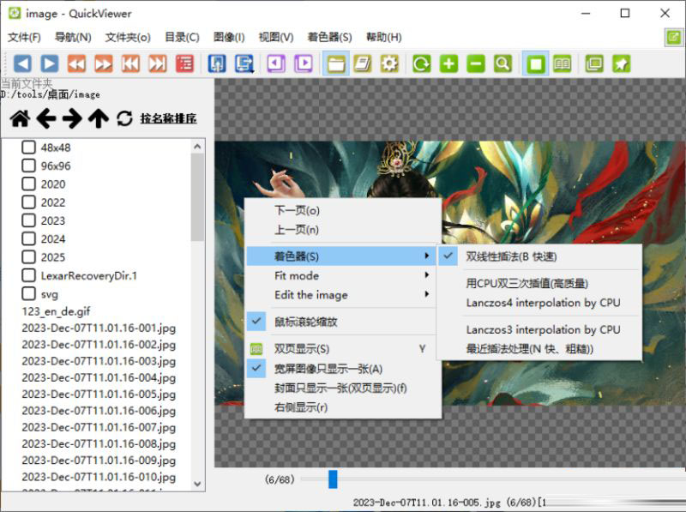
Task: Click the green fullscreen display icon
Action: (594, 63)
